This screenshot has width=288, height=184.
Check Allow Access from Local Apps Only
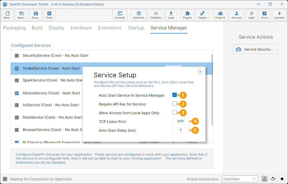pyautogui.click(x=174, y=112)
